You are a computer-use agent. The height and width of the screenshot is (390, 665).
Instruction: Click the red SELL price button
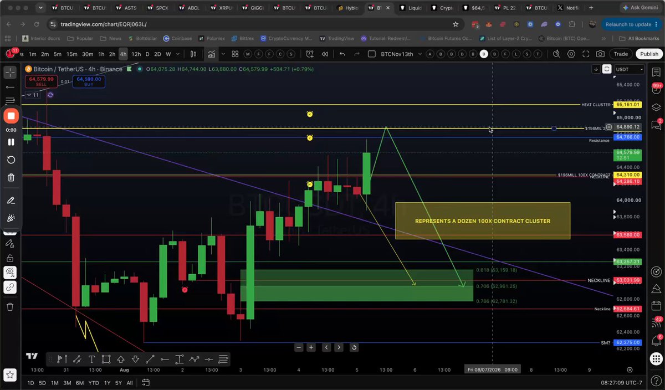pos(41,81)
